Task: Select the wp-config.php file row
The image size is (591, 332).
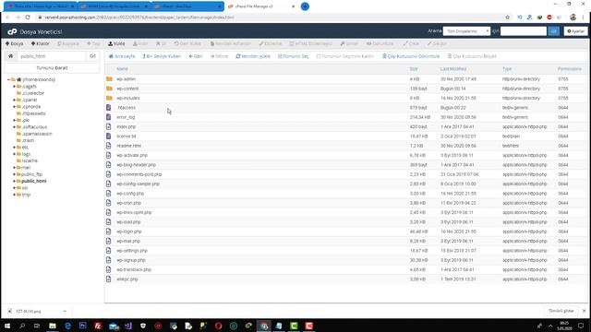Action: point(345,194)
